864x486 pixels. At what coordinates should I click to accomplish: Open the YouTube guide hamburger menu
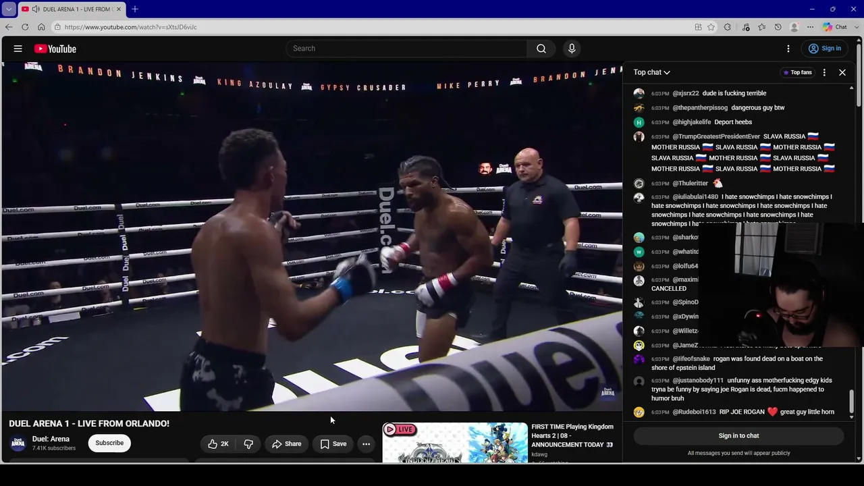click(x=18, y=49)
